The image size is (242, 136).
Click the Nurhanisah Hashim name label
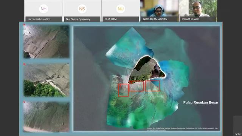[39, 19]
